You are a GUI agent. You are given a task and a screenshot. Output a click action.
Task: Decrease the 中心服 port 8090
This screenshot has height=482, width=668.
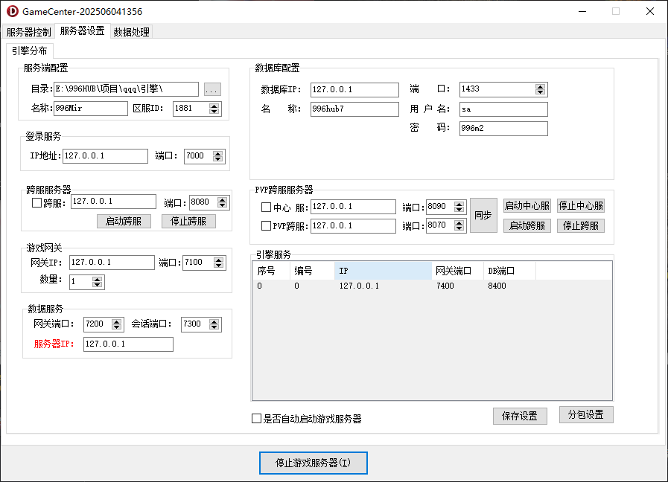point(459,211)
